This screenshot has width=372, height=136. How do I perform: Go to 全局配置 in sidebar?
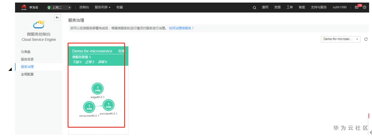tap(27, 74)
